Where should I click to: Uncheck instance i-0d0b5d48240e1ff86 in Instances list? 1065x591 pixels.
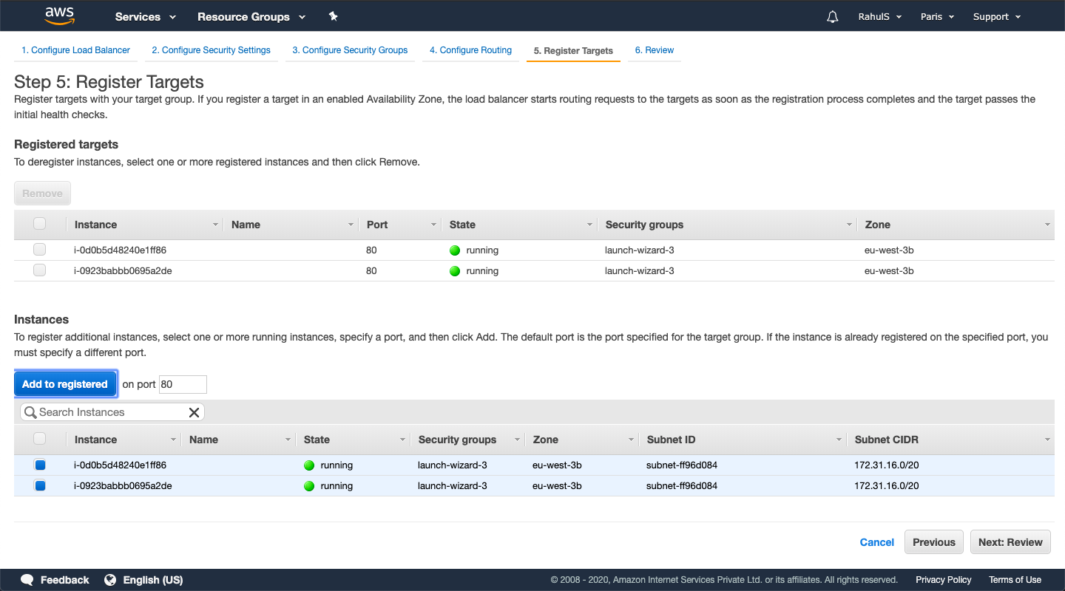(40, 465)
